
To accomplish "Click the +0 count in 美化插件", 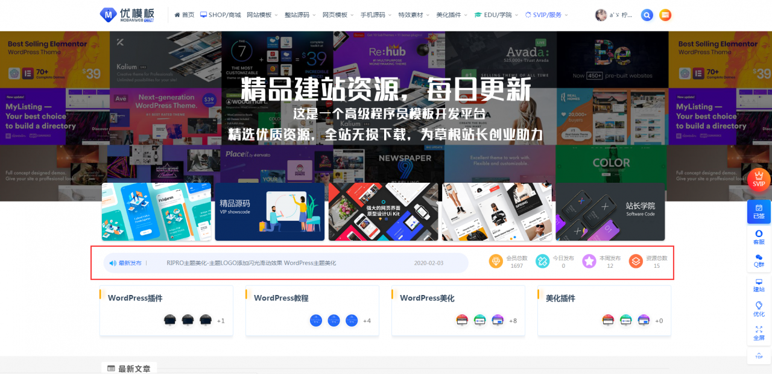I will pyautogui.click(x=659, y=321).
